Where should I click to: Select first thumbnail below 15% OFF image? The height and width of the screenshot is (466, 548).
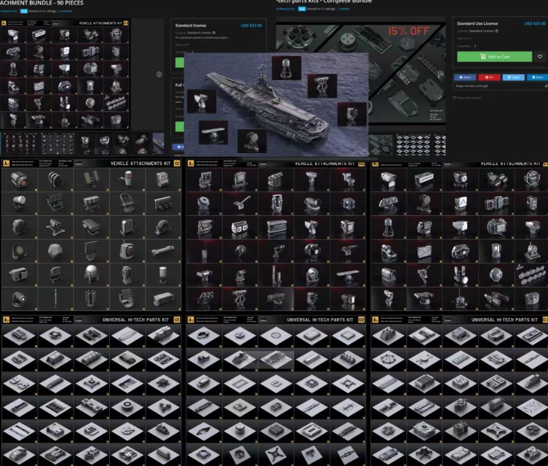(x=381, y=145)
